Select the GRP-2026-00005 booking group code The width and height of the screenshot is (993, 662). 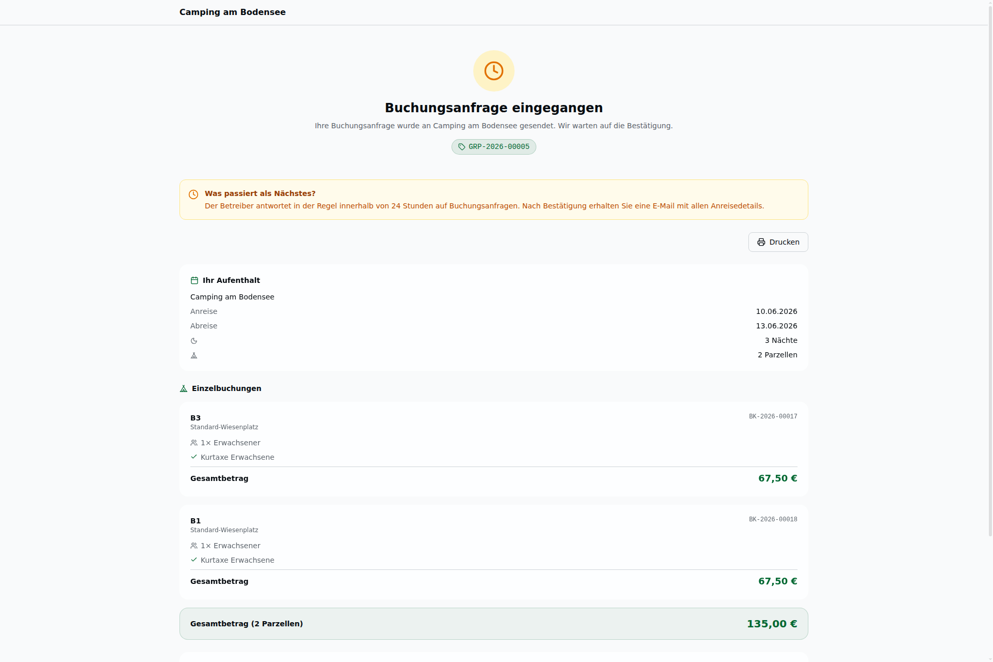point(499,147)
